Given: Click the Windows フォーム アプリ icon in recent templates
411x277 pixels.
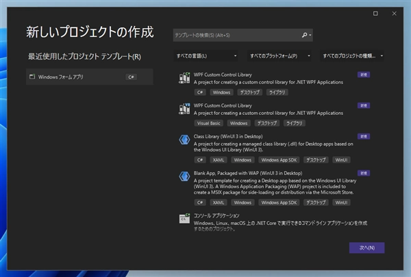Looking at the screenshot, I should pos(32,77).
